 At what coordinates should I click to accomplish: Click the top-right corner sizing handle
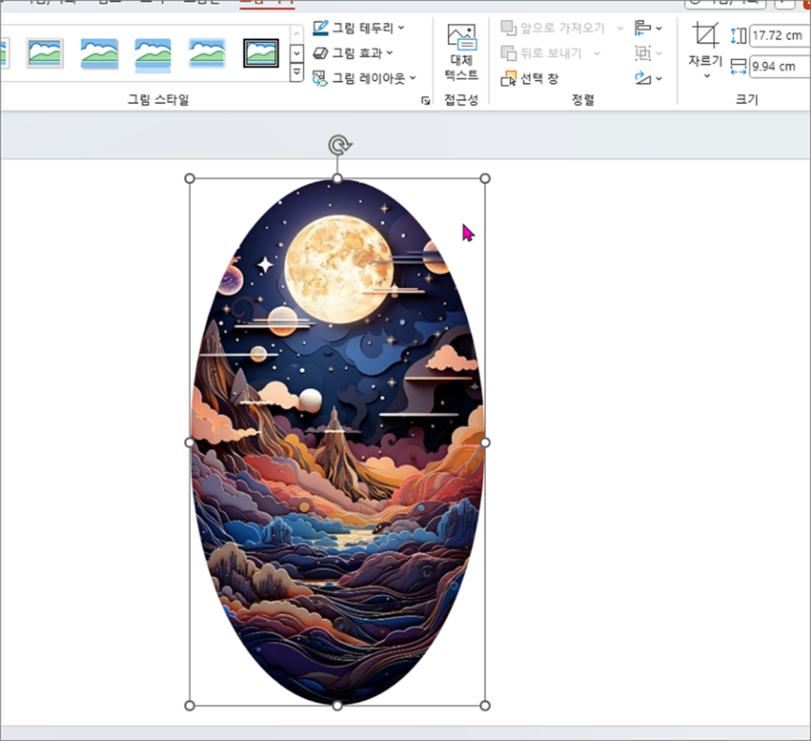pos(485,179)
